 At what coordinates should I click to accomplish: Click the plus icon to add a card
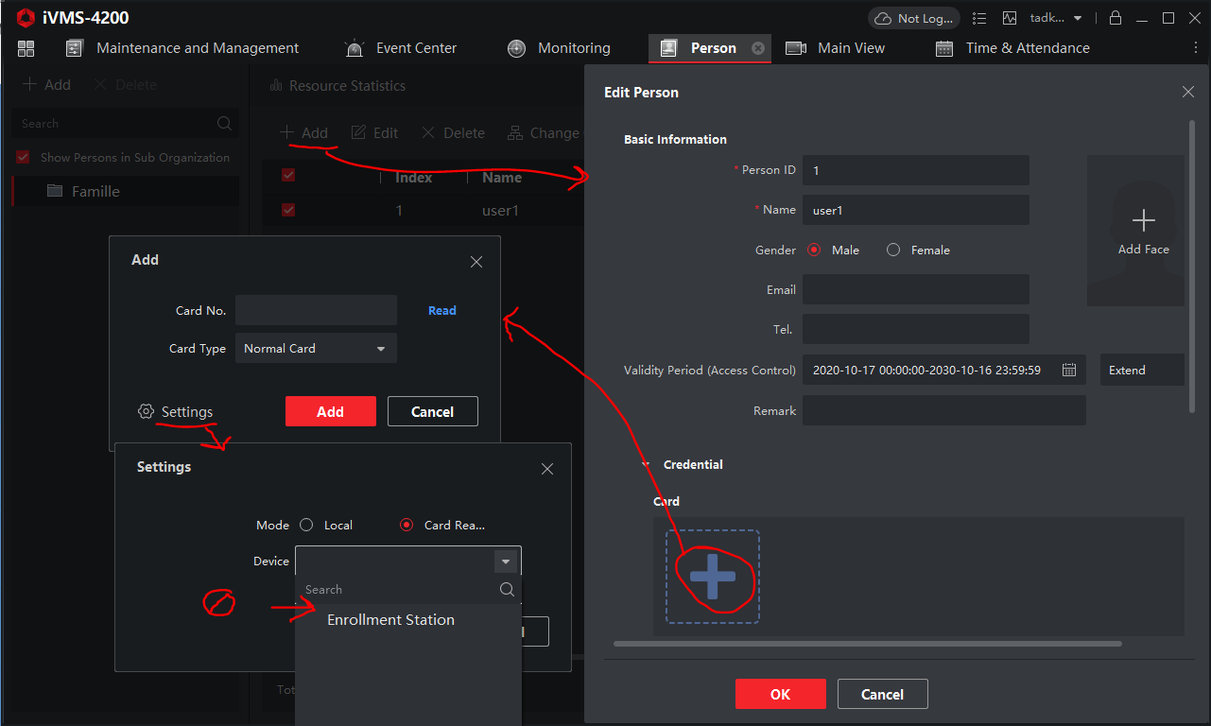point(712,576)
